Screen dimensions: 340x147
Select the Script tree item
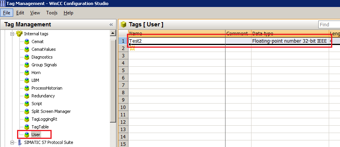(37, 104)
